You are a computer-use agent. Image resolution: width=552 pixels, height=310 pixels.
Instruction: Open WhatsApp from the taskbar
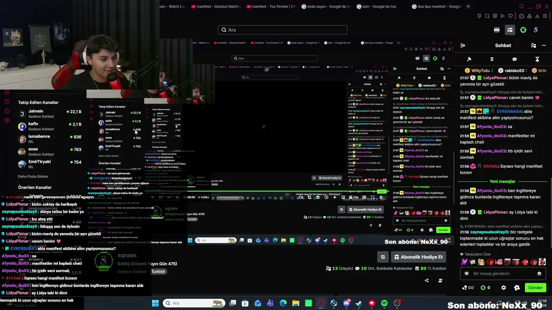pos(308,303)
